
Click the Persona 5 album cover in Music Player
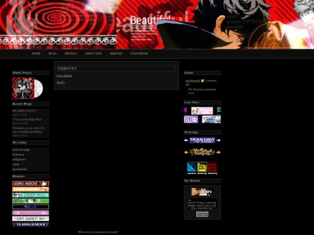pyautogui.click(x=23, y=88)
